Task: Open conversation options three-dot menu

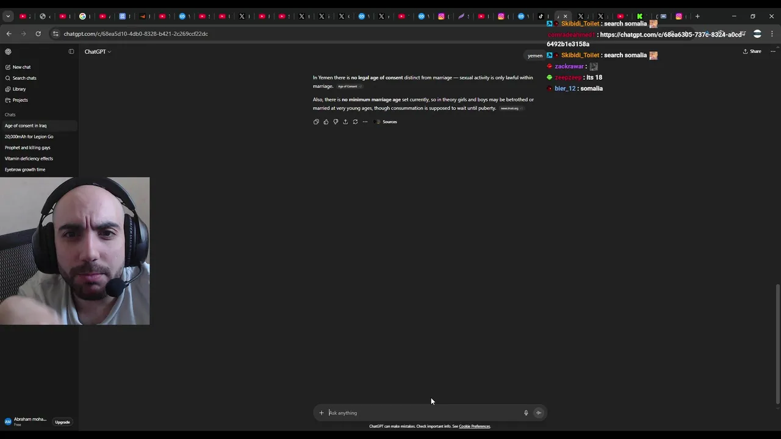Action: [x=772, y=52]
